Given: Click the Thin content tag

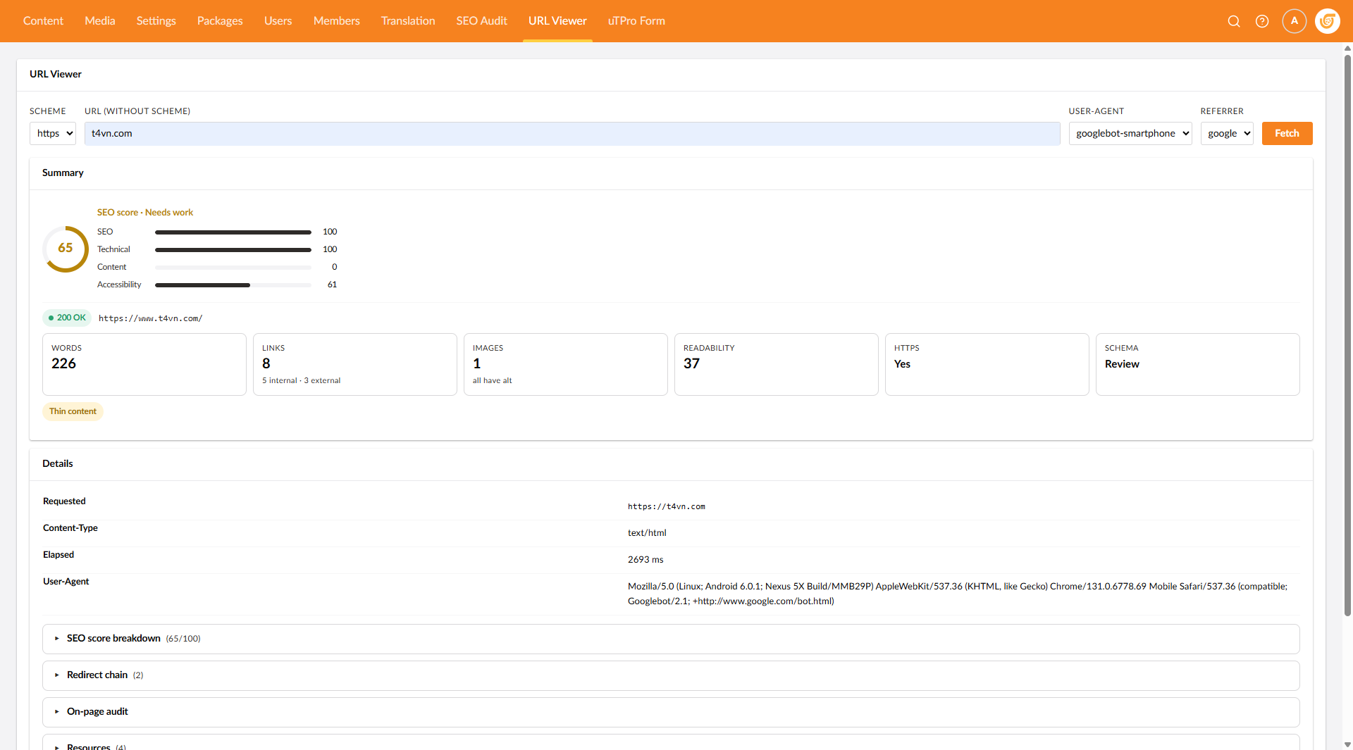Looking at the screenshot, I should click(x=73, y=411).
